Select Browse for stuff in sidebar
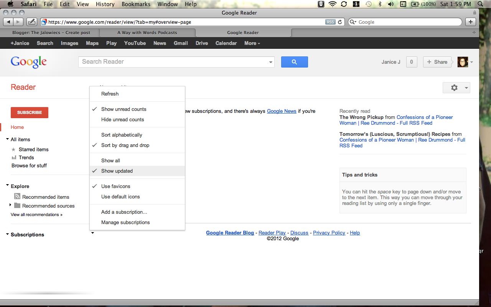491x307 pixels. [x=29, y=165]
